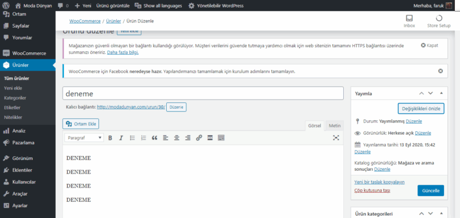Click product title field deneme
This screenshot has width=460, height=218.
coord(203,94)
